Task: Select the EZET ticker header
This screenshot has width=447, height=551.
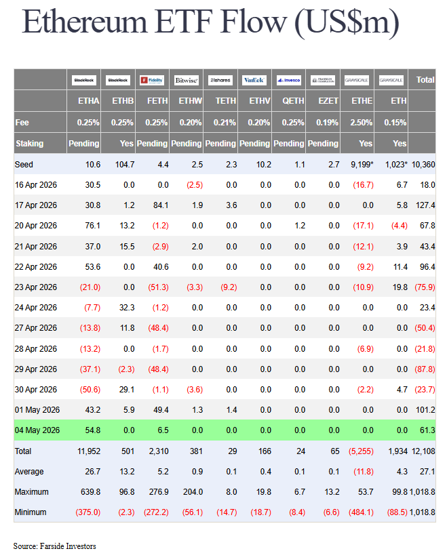Action: (328, 101)
